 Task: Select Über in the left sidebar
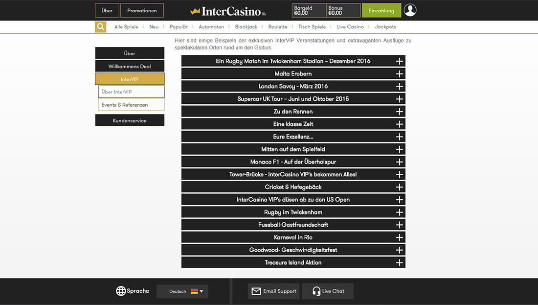tap(130, 53)
